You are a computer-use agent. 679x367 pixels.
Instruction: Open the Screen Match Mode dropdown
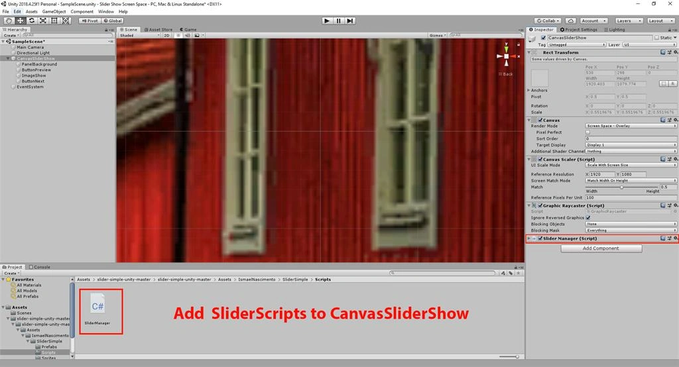(x=631, y=180)
